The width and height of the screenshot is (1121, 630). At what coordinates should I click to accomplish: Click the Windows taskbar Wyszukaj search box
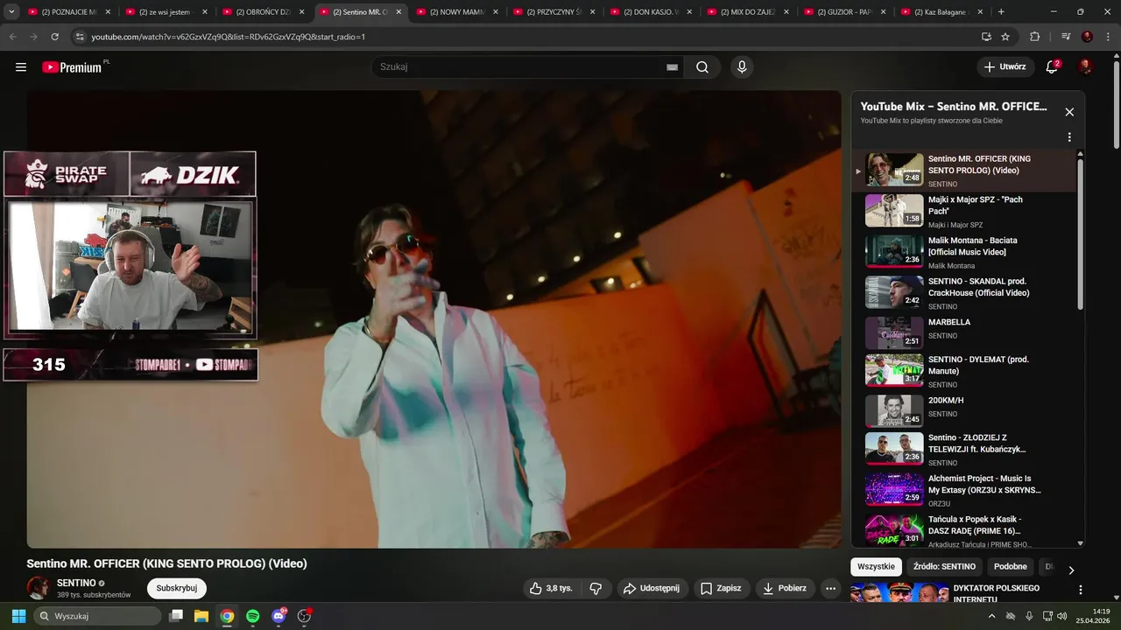97,616
